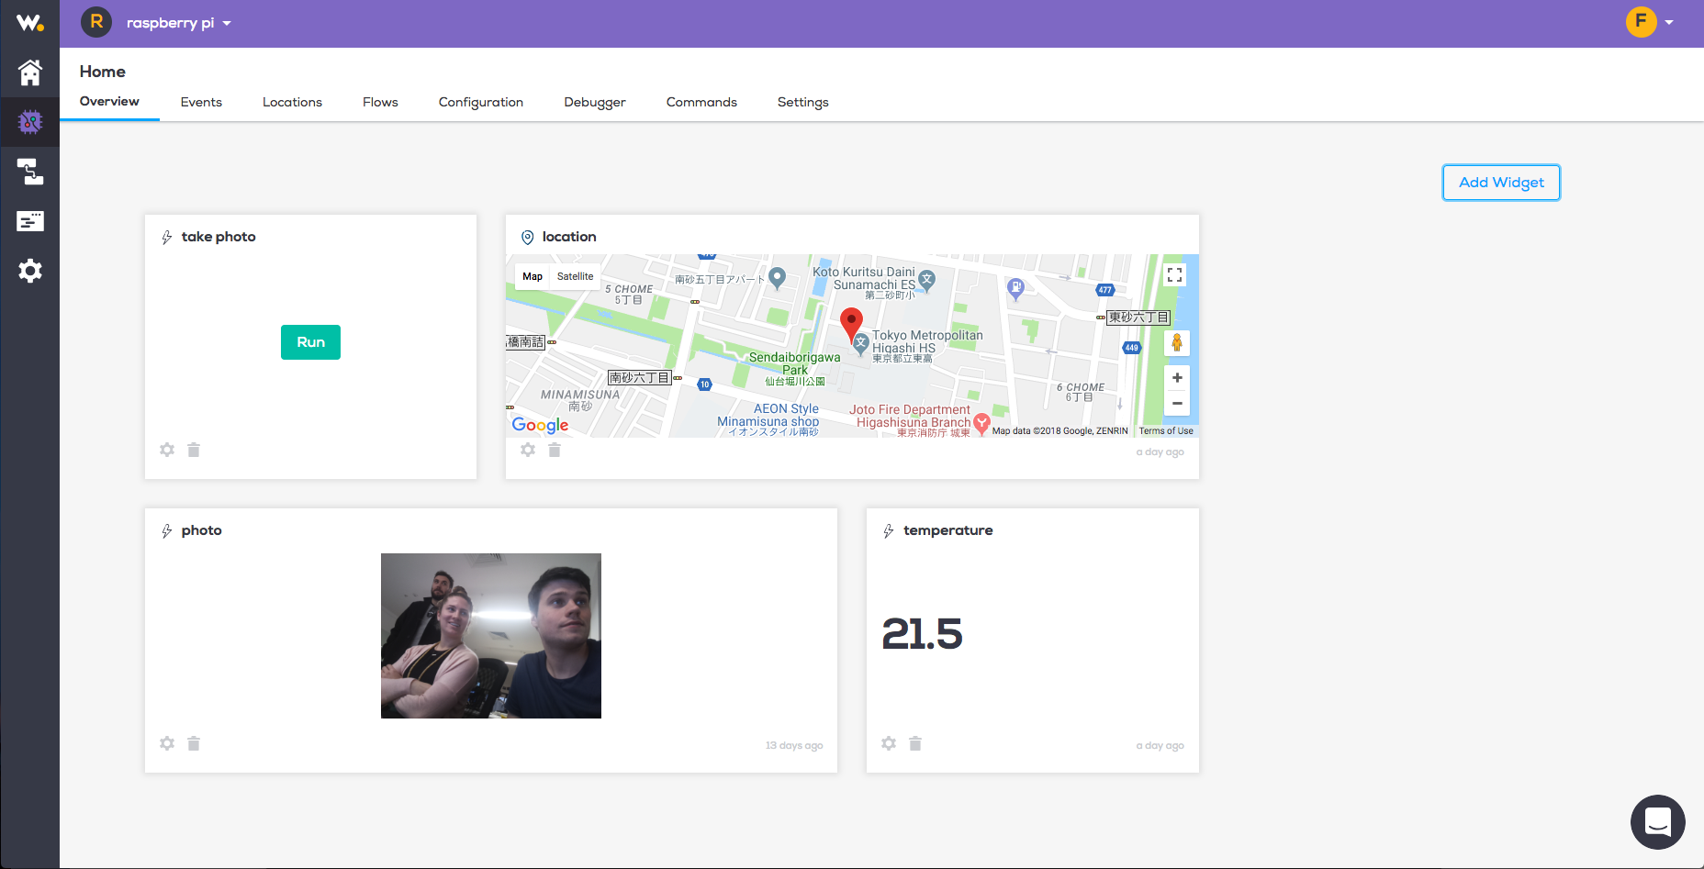Image resolution: width=1704 pixels, height=869 pixels.
Task: Click the Tokyo Metropolitan Higashi HS marker
Action: coord(860,344)
